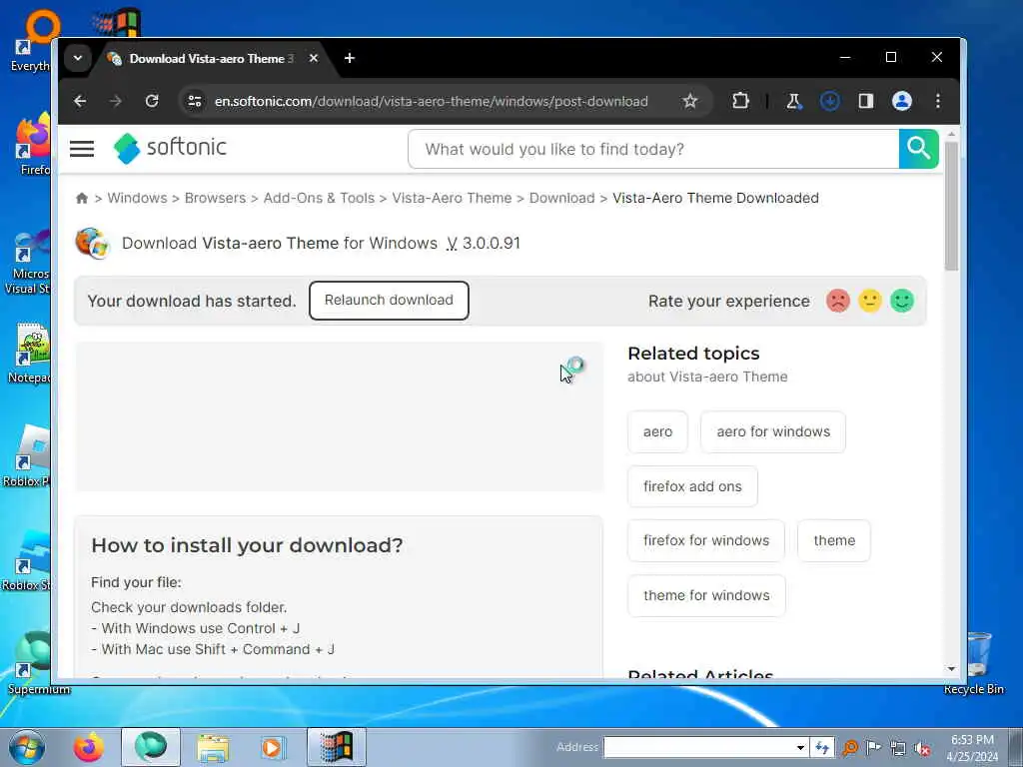The image size is (1023, 767).
Task: Close the Download Vista-aero Theme tab
Action: pyautogui.click(x=313, y=58)
